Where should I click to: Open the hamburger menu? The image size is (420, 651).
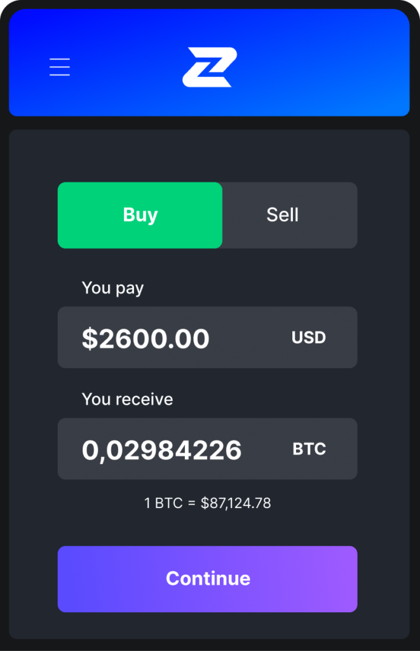(60, 67)
